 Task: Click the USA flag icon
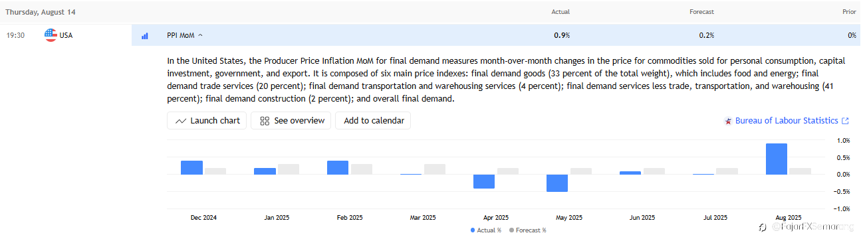(50, 35)
